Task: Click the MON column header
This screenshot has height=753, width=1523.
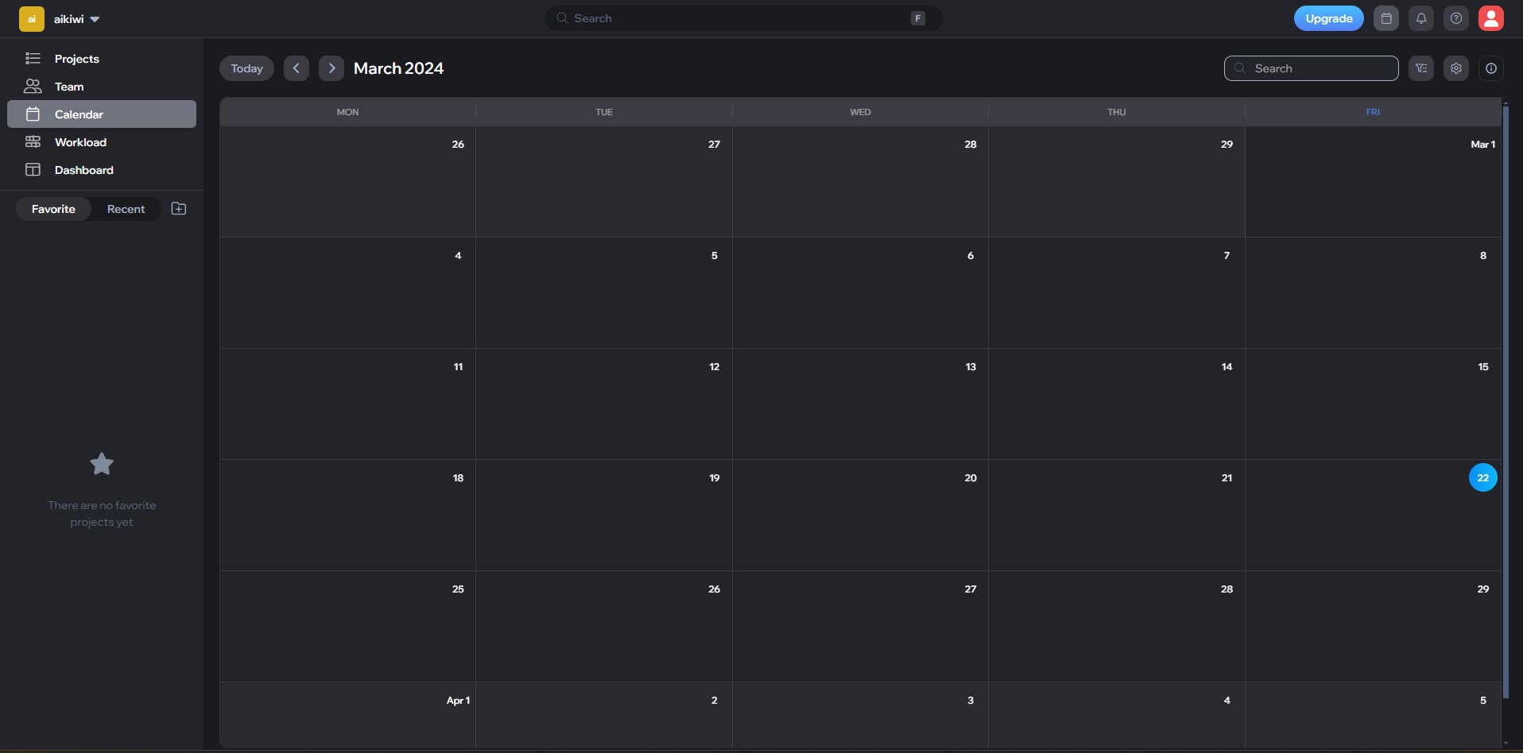Action: [347, 112]
